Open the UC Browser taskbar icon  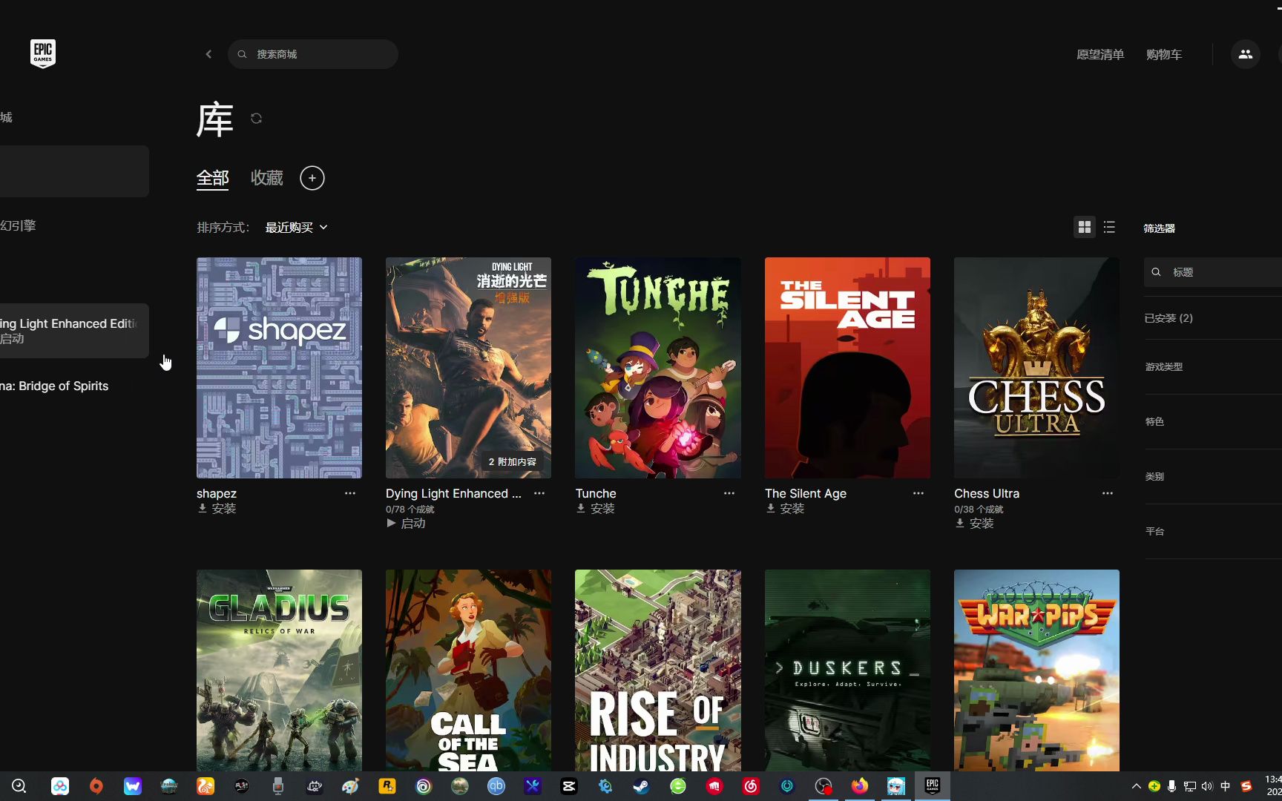pos(206,786)
